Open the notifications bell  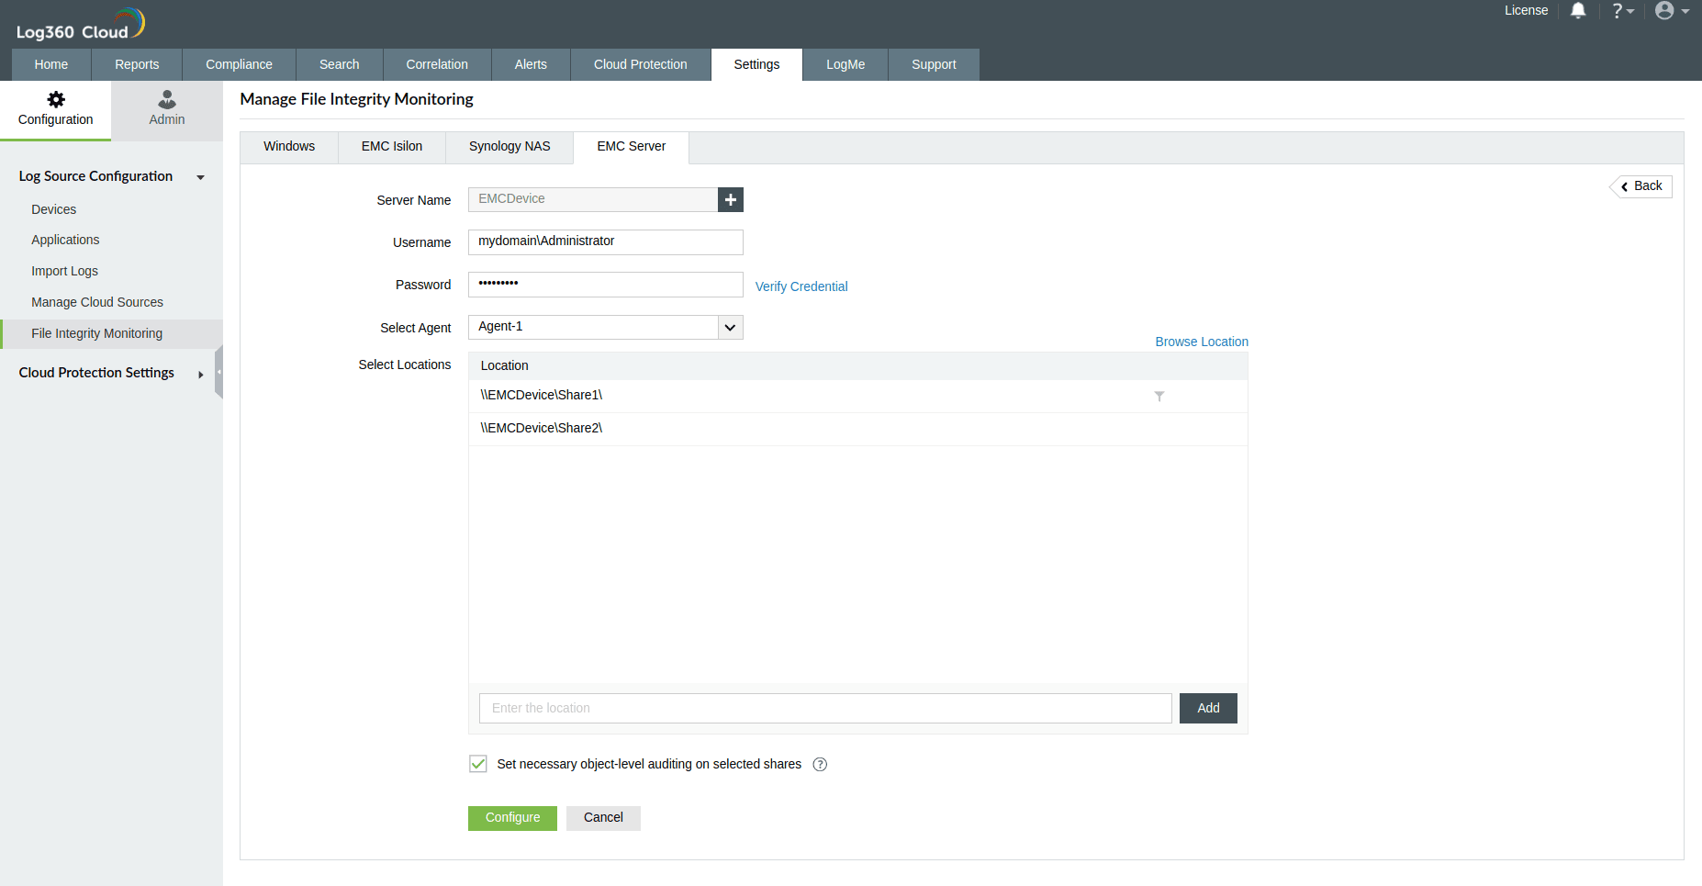pos(1578,11)
